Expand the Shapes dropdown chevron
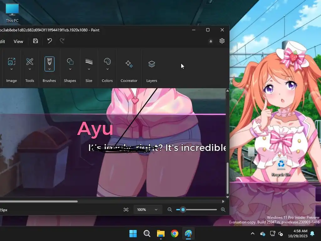 click(x=70, y=69)
